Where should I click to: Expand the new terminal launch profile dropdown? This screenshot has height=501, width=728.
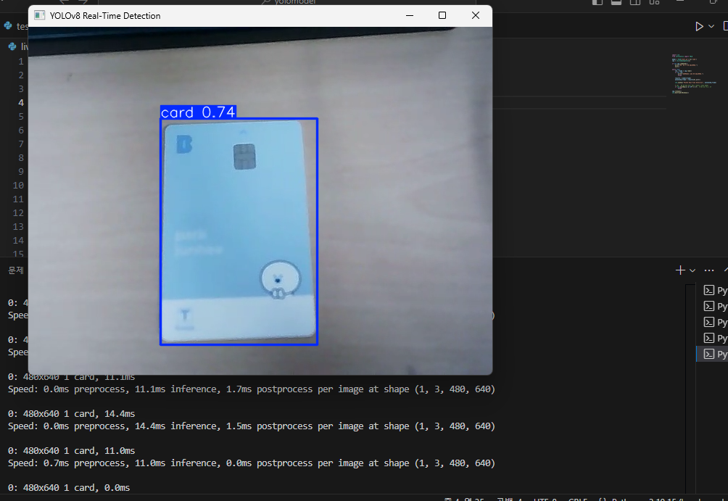click(x=692, y=270)
